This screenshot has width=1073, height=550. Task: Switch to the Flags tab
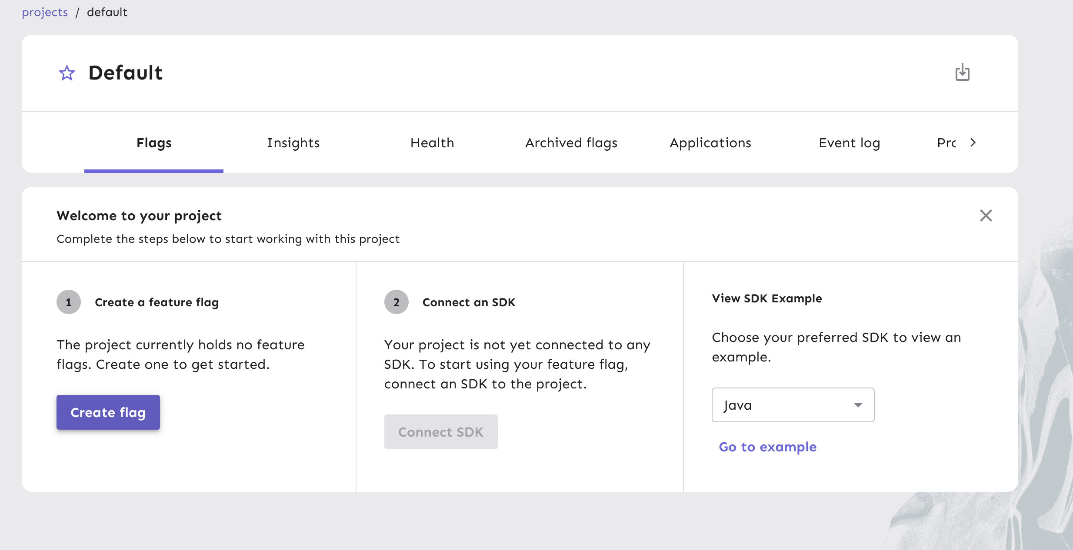[x=154, y=142]
